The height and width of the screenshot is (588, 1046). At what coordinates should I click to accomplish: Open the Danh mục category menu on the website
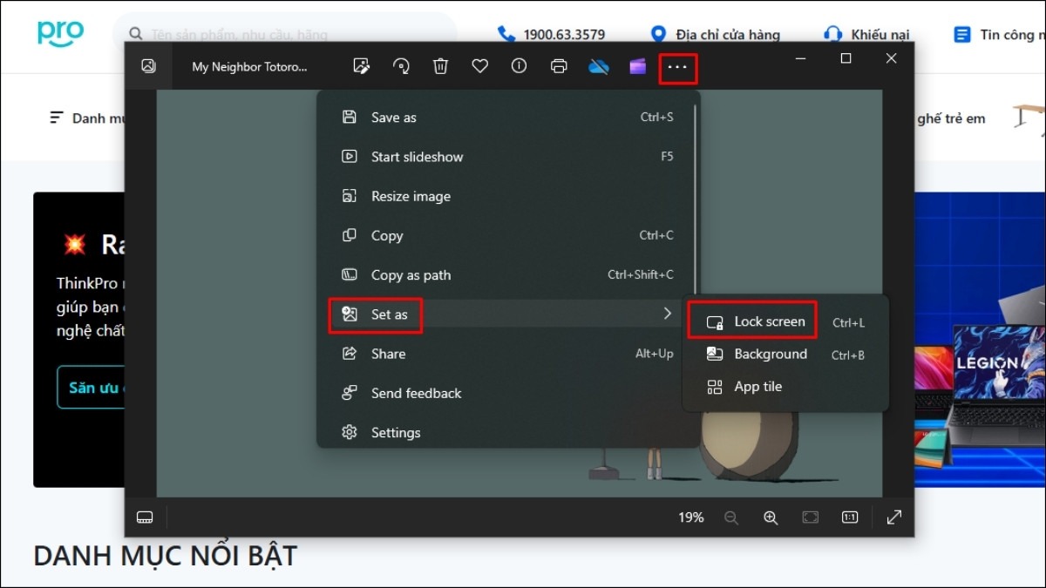[x=87, y=118]
